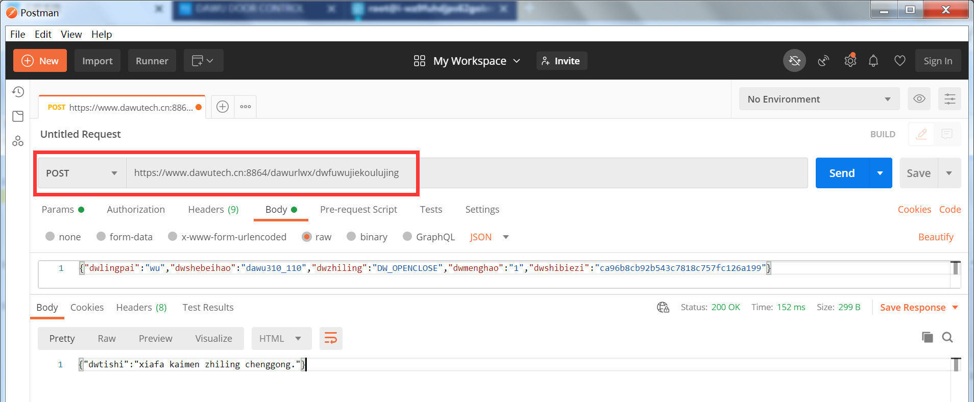Open the APIs sidebar icon
This screenshot has height=402, width=974.
point(18,141)
